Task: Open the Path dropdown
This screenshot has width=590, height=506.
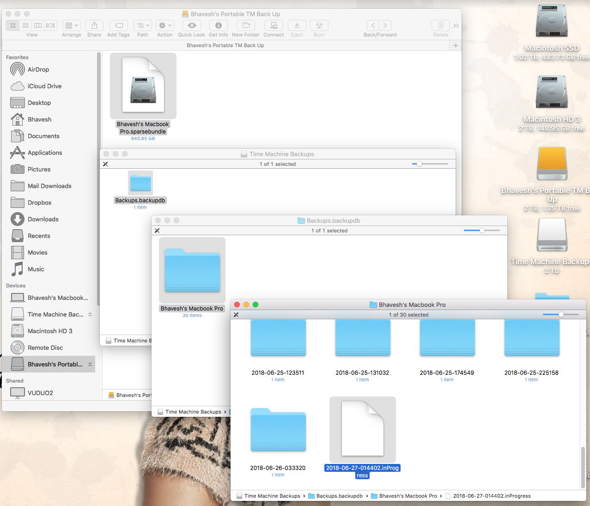Action: coord(143,25)
